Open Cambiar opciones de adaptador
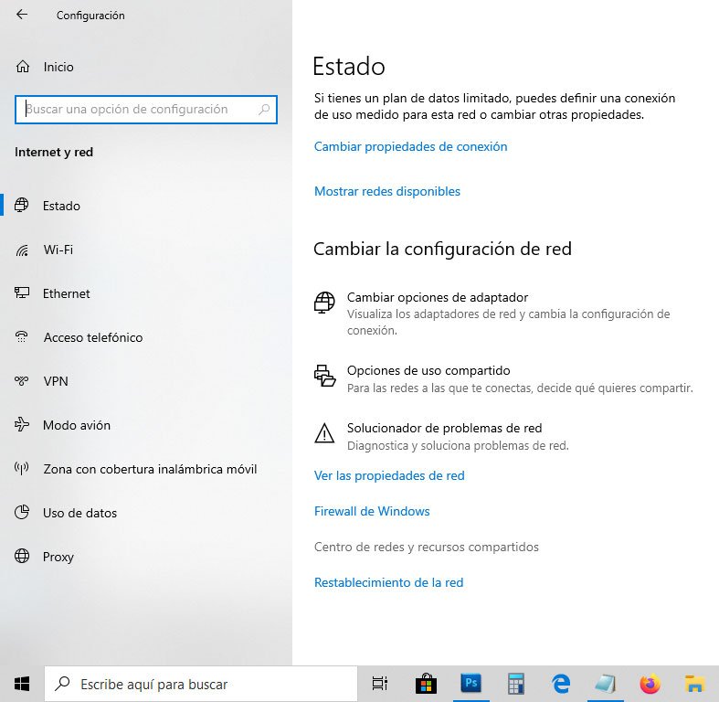The image size is (719, 702). [438, 297]
